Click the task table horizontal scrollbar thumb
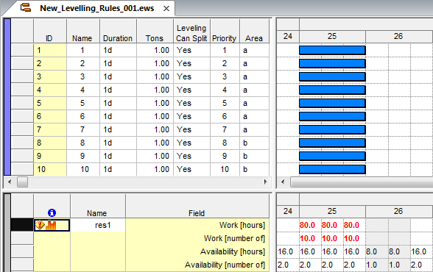Image resolution: width=433 pixels, height=272 pixels. [22, 182]
